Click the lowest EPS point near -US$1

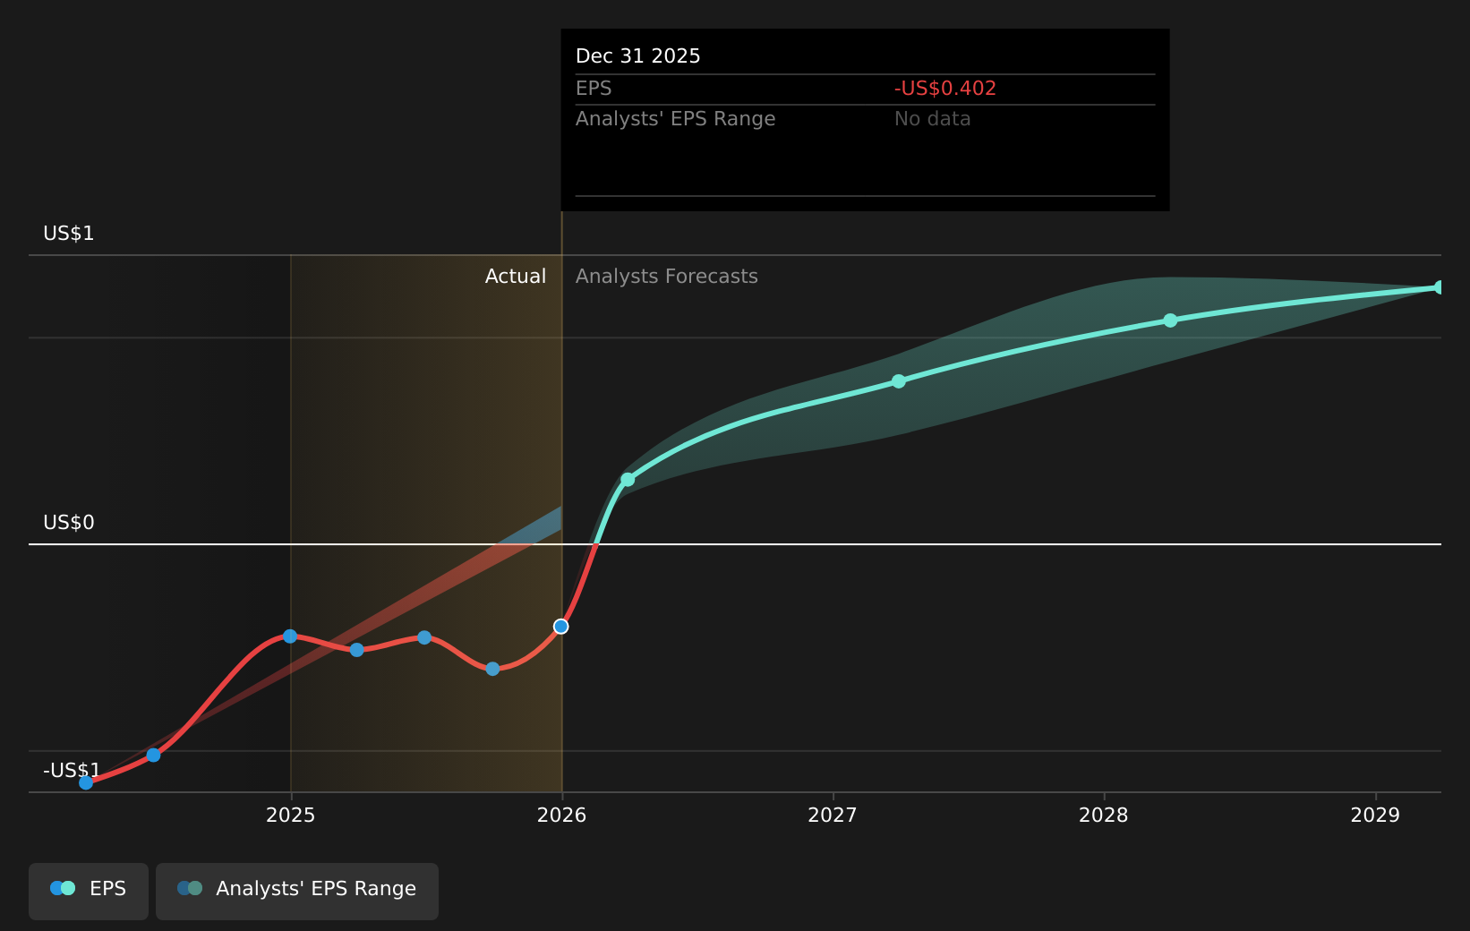(86, 782)
